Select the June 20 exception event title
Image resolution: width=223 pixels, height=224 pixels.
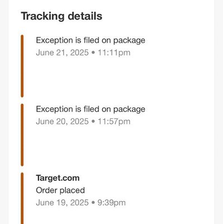(91, 109)
